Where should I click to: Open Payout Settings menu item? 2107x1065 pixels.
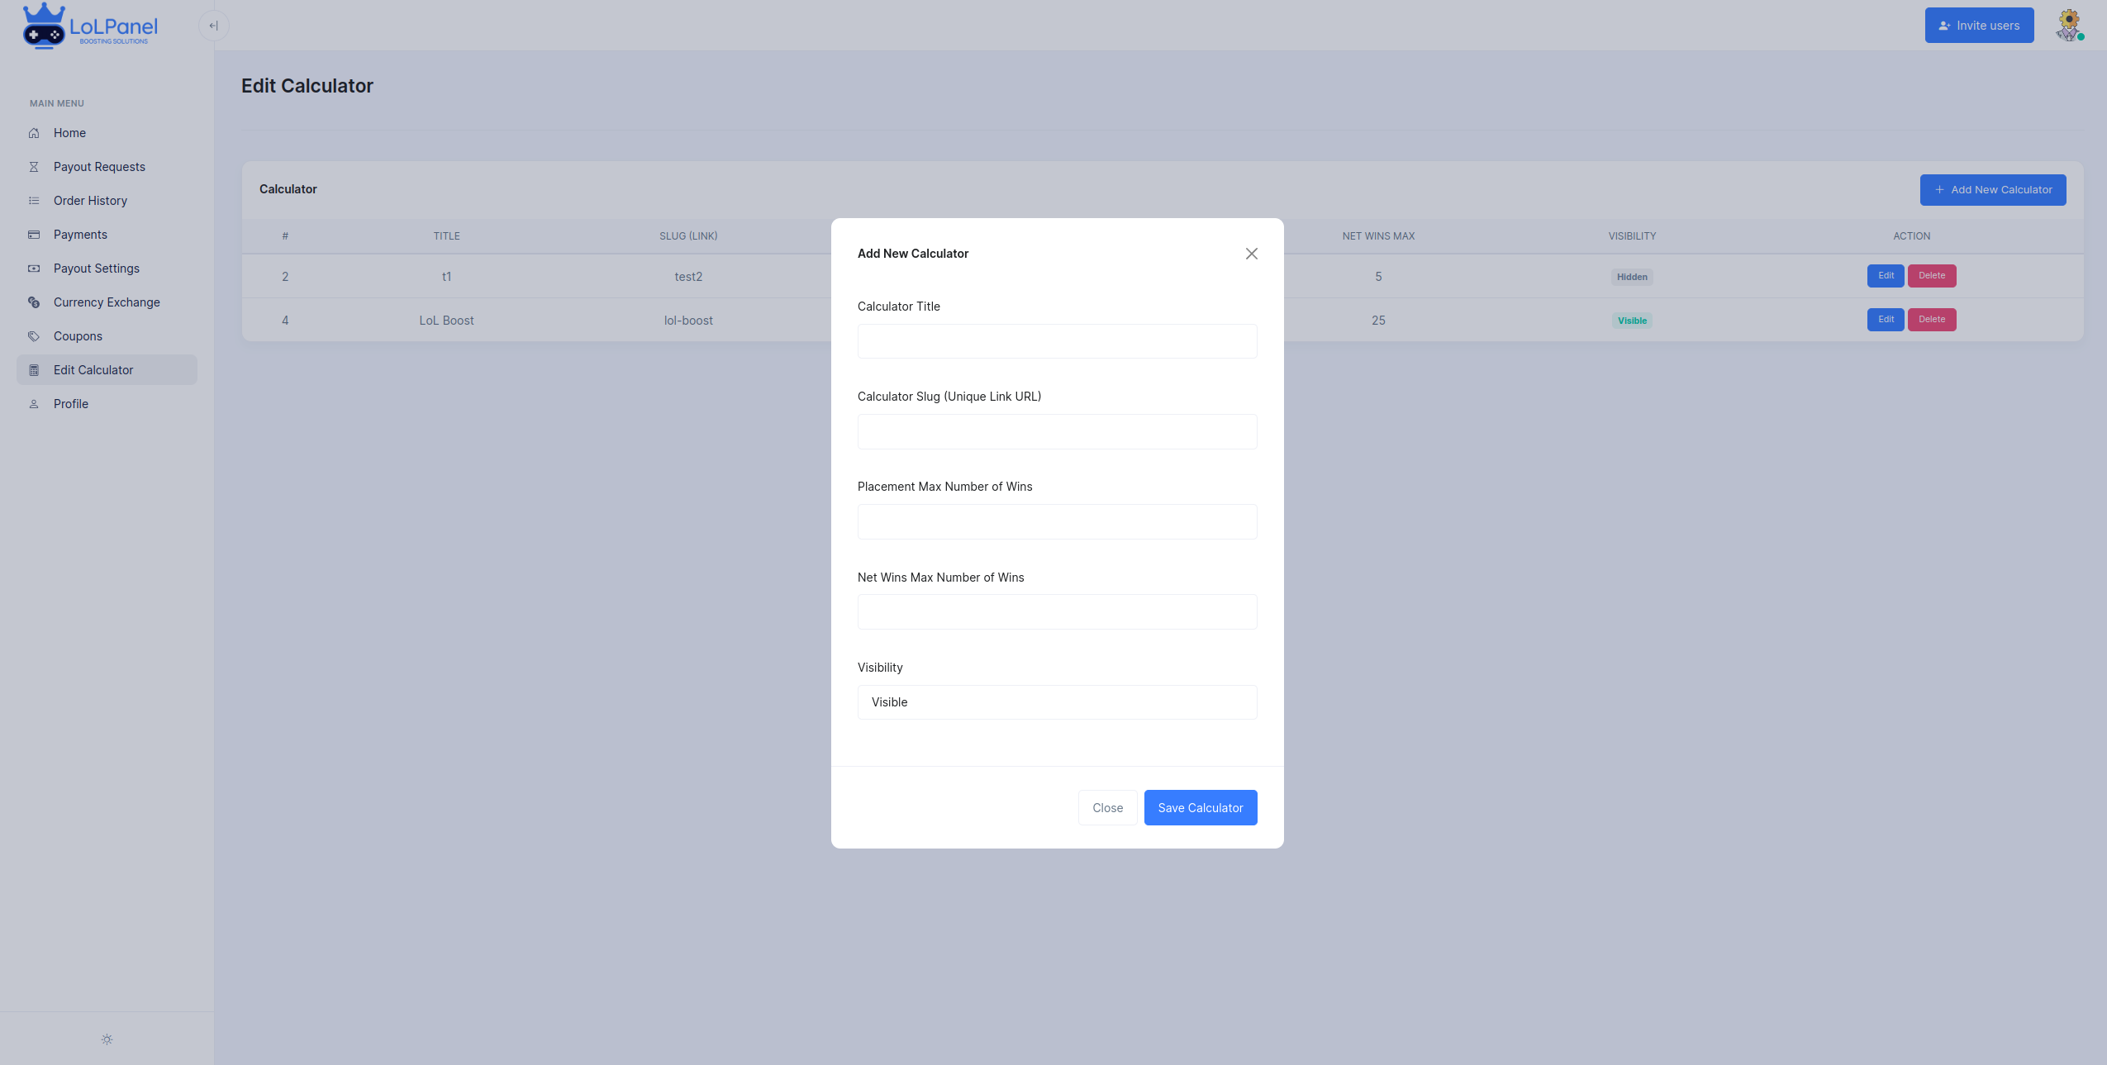pos(97,269)
